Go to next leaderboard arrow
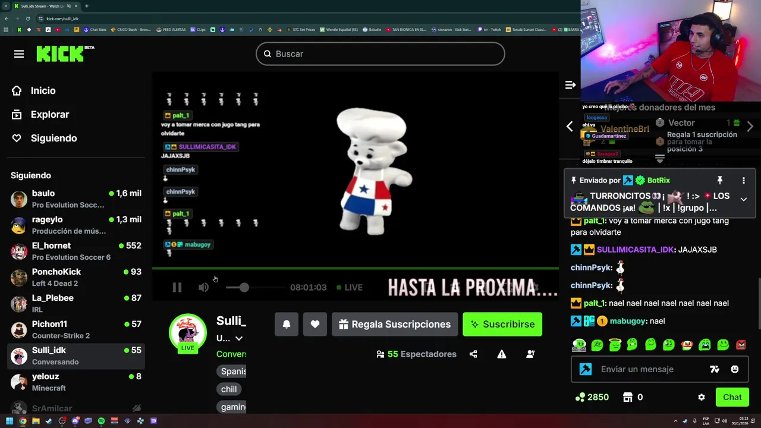The image size is (761, 428). tap(750, 126)
